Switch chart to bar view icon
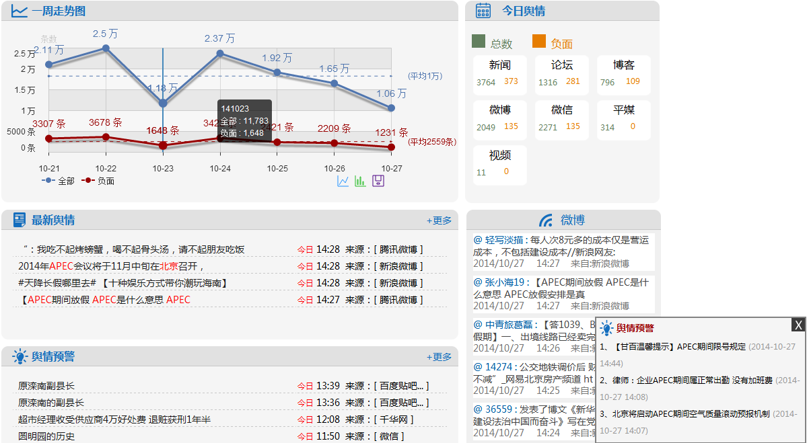The height and width of the screenshot is (443, 809). tap(360, 181)
